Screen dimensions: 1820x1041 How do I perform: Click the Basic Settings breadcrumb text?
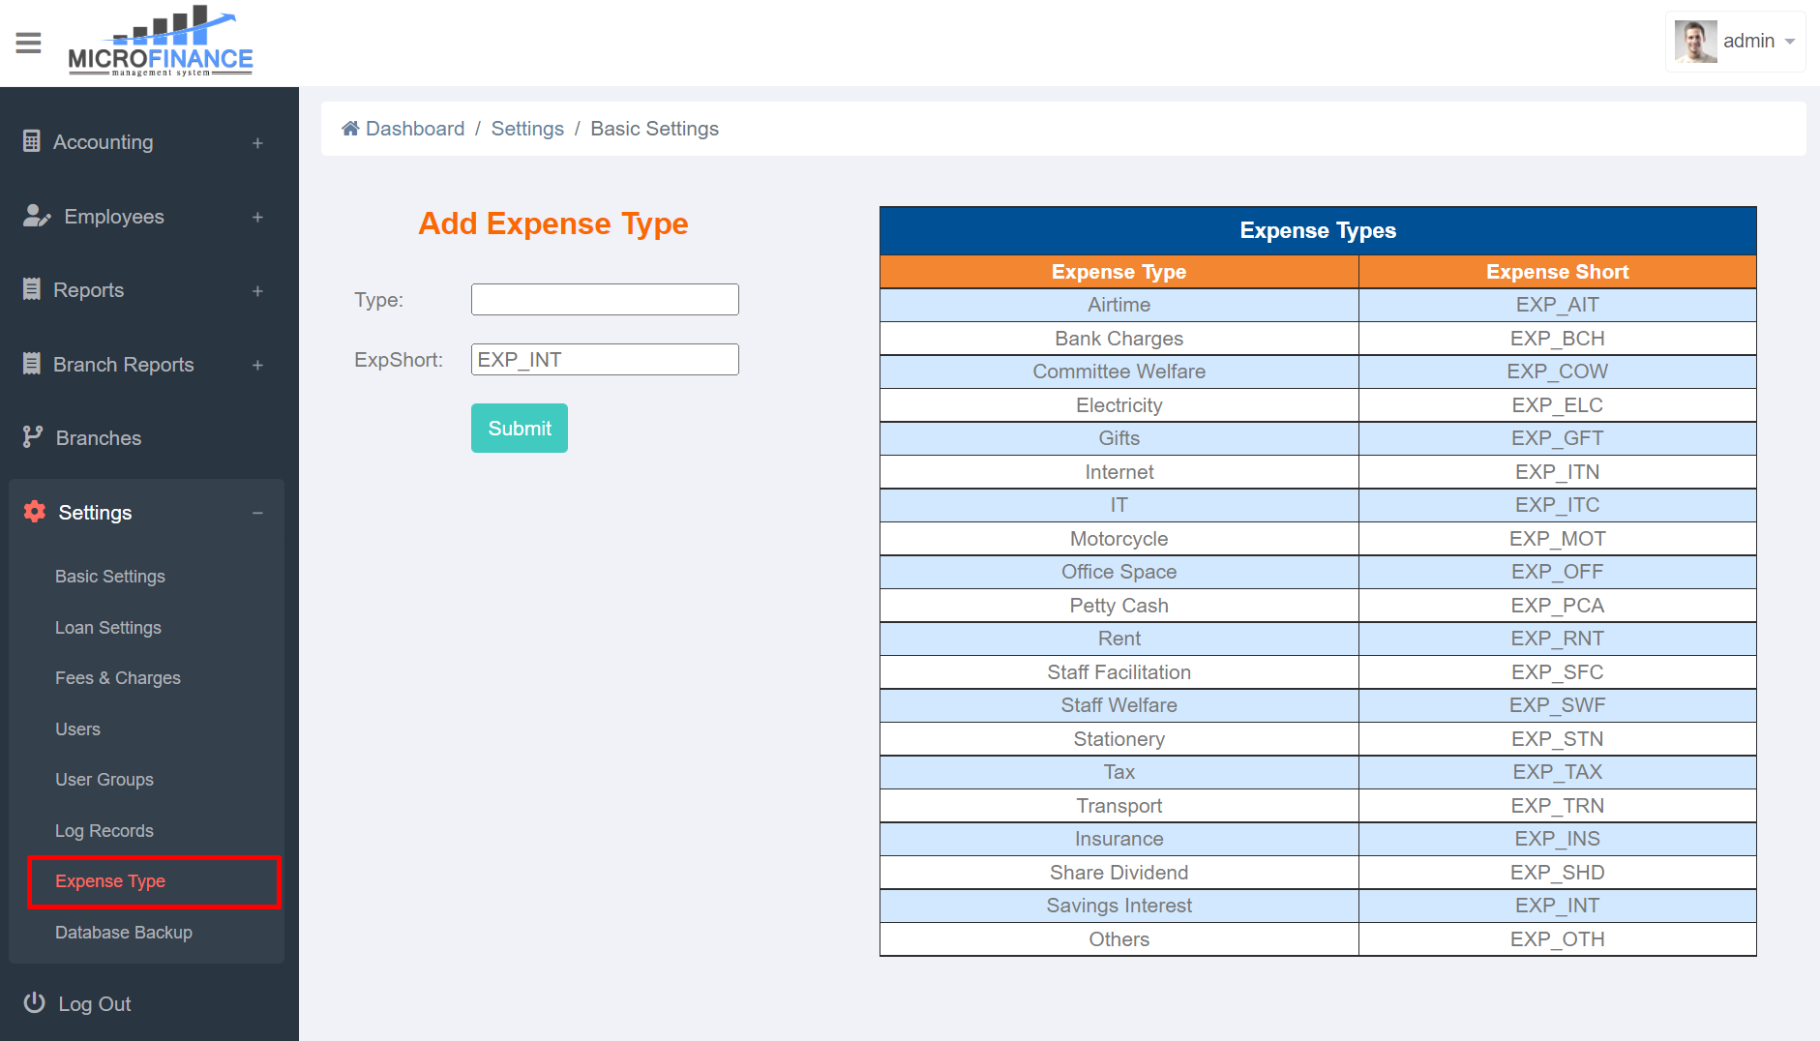tap(654, 129)
